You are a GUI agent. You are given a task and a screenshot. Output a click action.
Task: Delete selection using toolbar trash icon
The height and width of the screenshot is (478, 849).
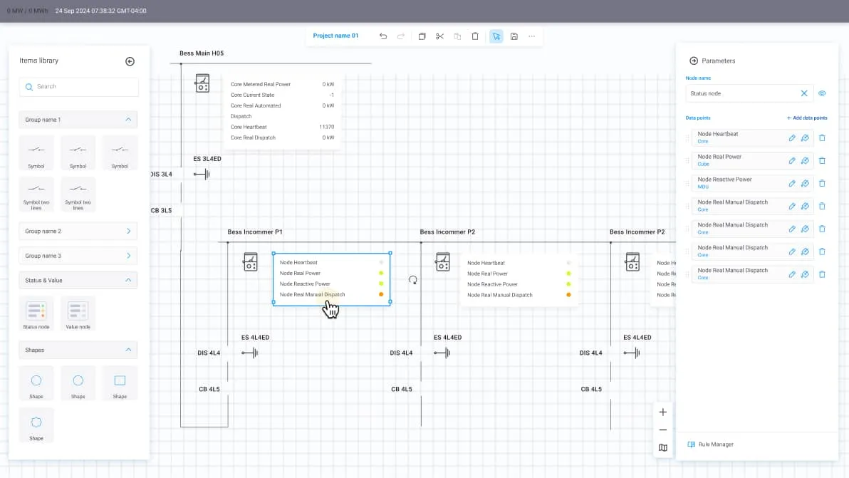(475, 36)
